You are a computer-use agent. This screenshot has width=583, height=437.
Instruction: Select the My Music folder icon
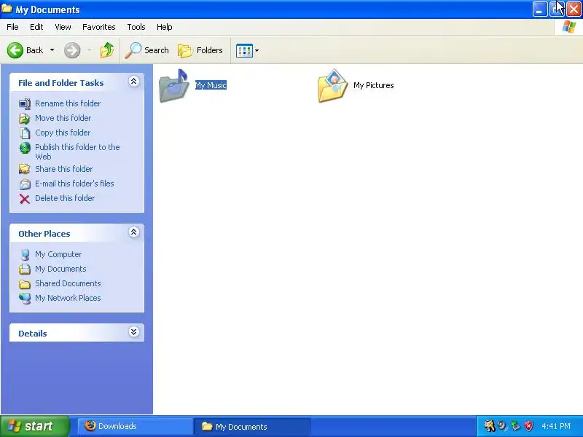point(174,85)
